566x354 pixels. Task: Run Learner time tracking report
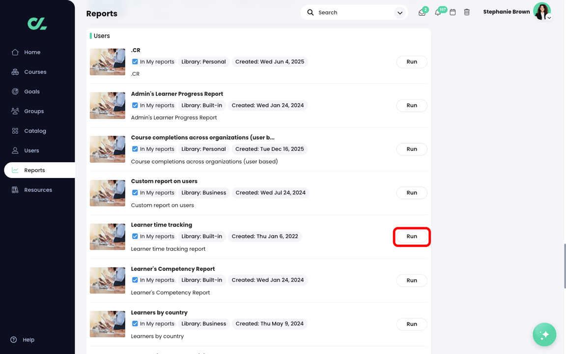tap(412, 236)
